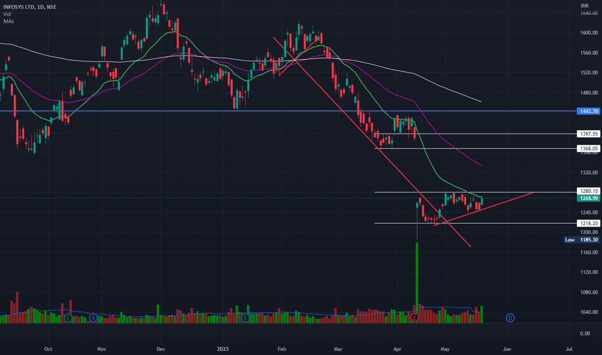Click the 1397.55 price label

click(x=588, y=134)
